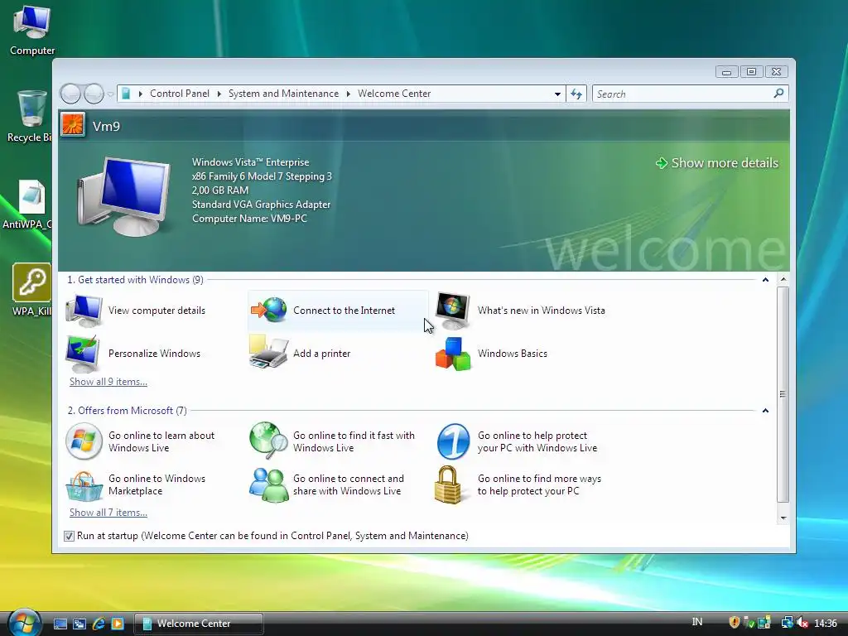The width and height of the screenshot is (848, 636).
Task: Select padlock find more ways to protect PC
Action: (x=449, y=484)
